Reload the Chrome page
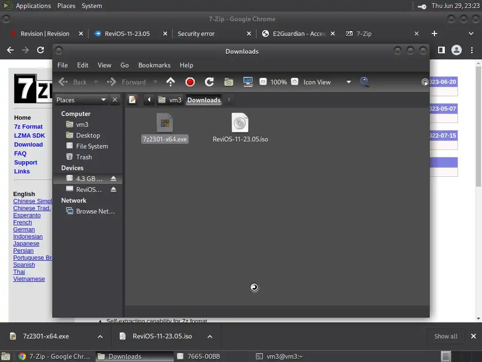This screenshot has width=482, height=362. tap(40, 50)
